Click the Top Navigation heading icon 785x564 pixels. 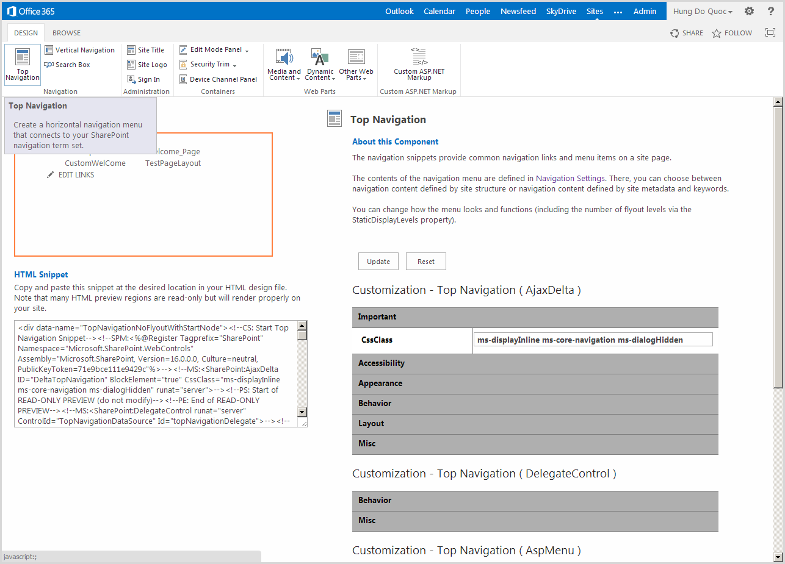tap(334, 118)
